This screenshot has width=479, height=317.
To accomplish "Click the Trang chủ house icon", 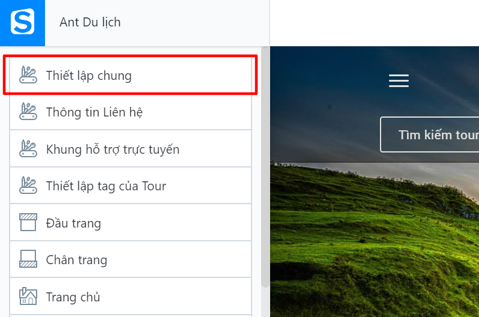I will tap(28, 297).
